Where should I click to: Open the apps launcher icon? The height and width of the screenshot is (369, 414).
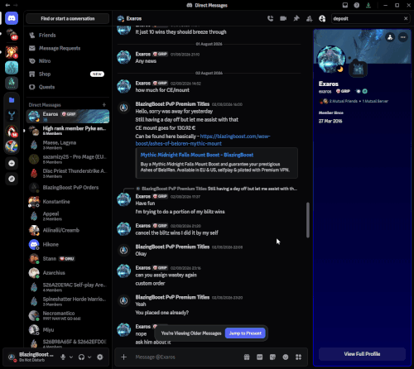click(298, 357)
